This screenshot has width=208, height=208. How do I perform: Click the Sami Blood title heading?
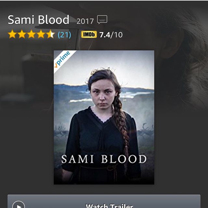point(38,19)
